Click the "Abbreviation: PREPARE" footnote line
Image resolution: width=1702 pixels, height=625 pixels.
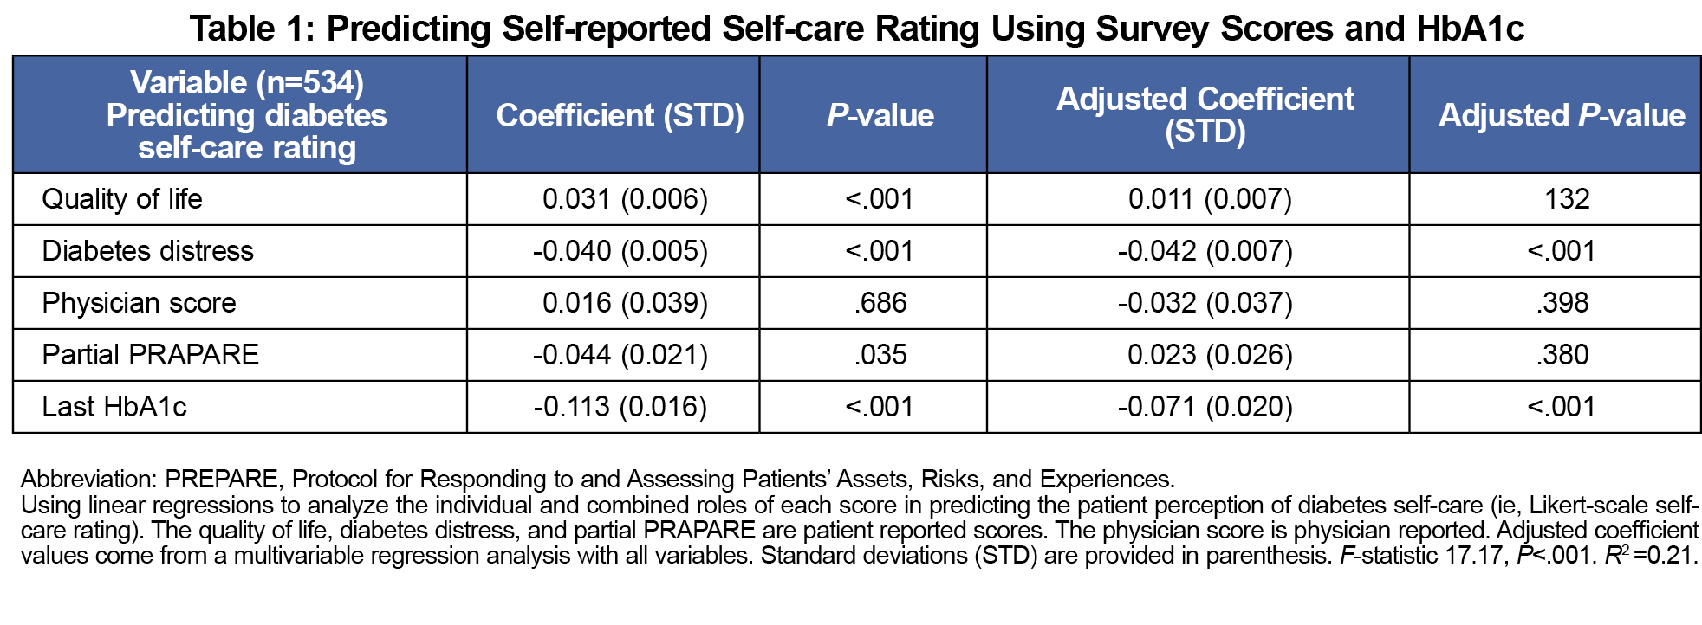tap(597, 479)
